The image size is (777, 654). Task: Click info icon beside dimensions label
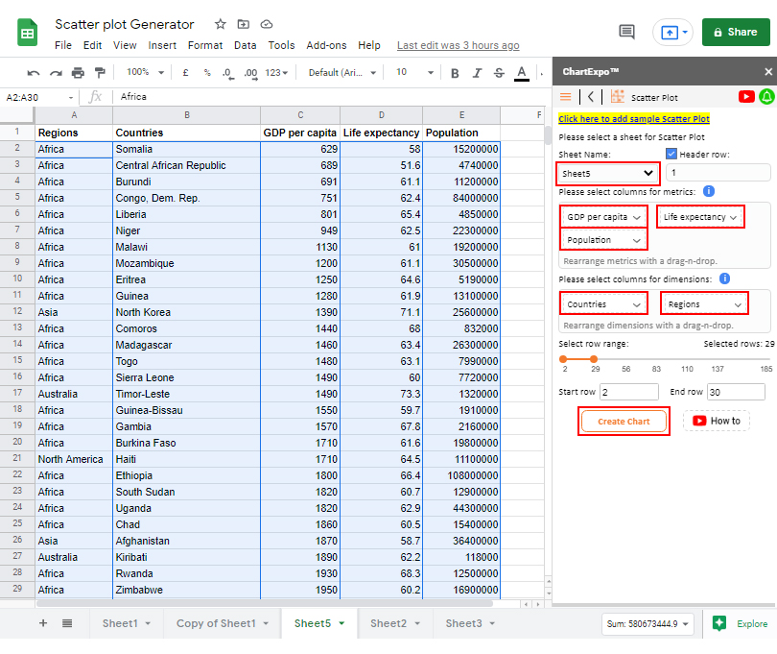pyautogui.click(x=724, y=279)
